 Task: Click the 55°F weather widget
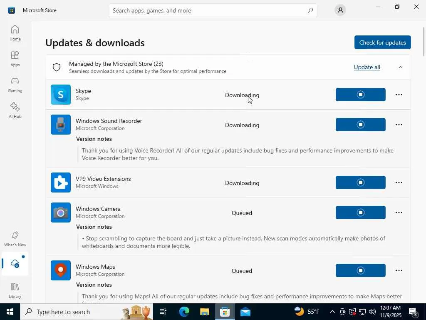tap(307, 312)
